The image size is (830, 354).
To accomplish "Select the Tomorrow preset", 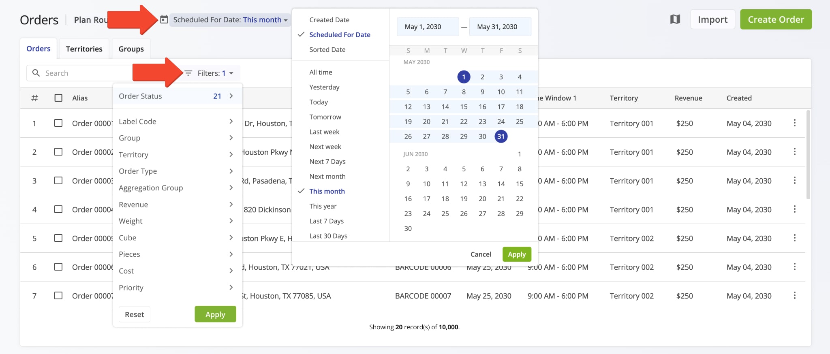I will point(325,117).
